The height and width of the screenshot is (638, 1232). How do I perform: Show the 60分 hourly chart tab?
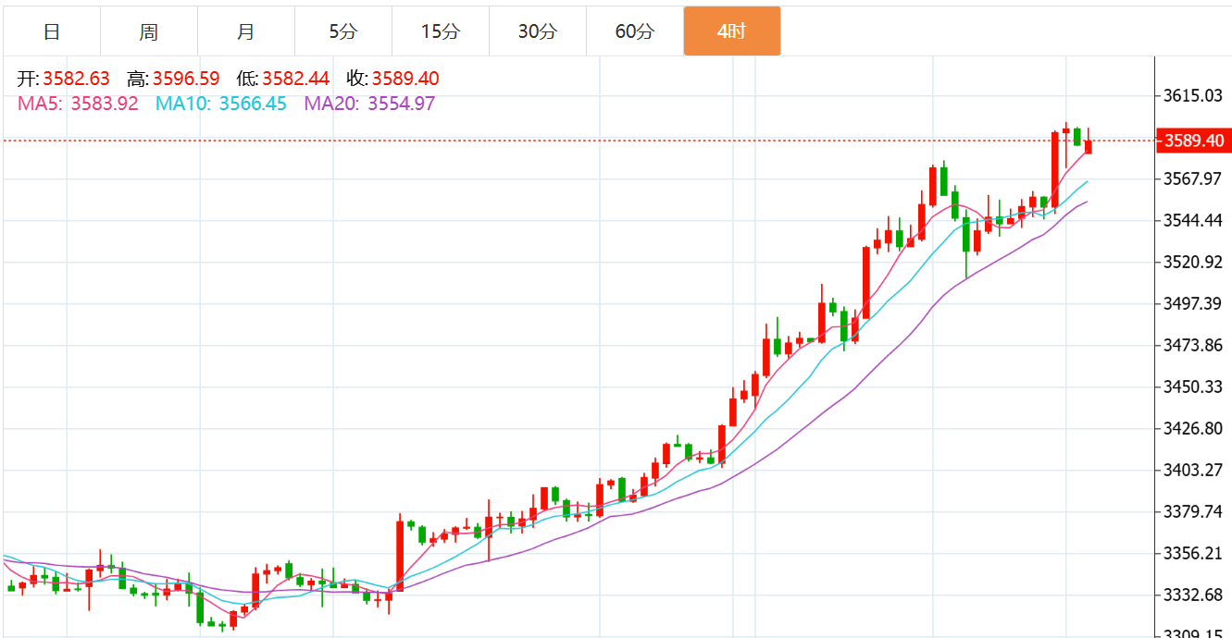[x=634, y=31]
